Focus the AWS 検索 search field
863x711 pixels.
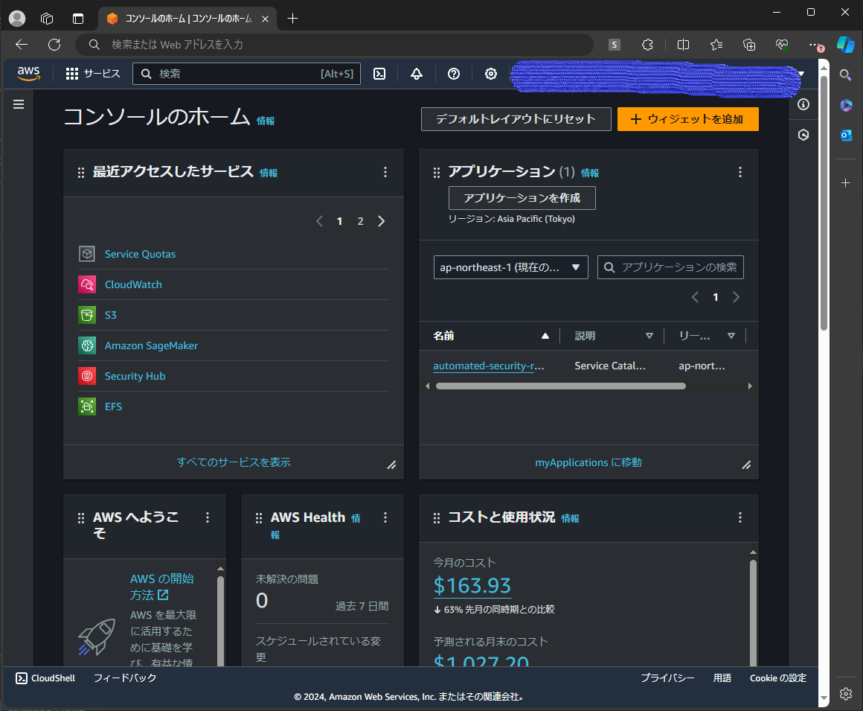[x=246, y=74]
